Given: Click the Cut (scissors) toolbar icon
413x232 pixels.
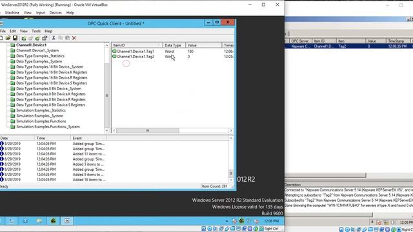Looking at the screenshot, I should click(54, 38).
